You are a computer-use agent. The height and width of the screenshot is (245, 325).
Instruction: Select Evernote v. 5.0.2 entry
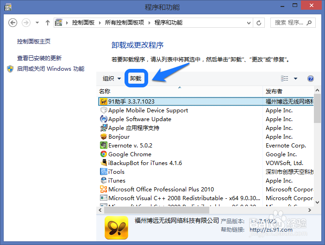tap(206, 146)
